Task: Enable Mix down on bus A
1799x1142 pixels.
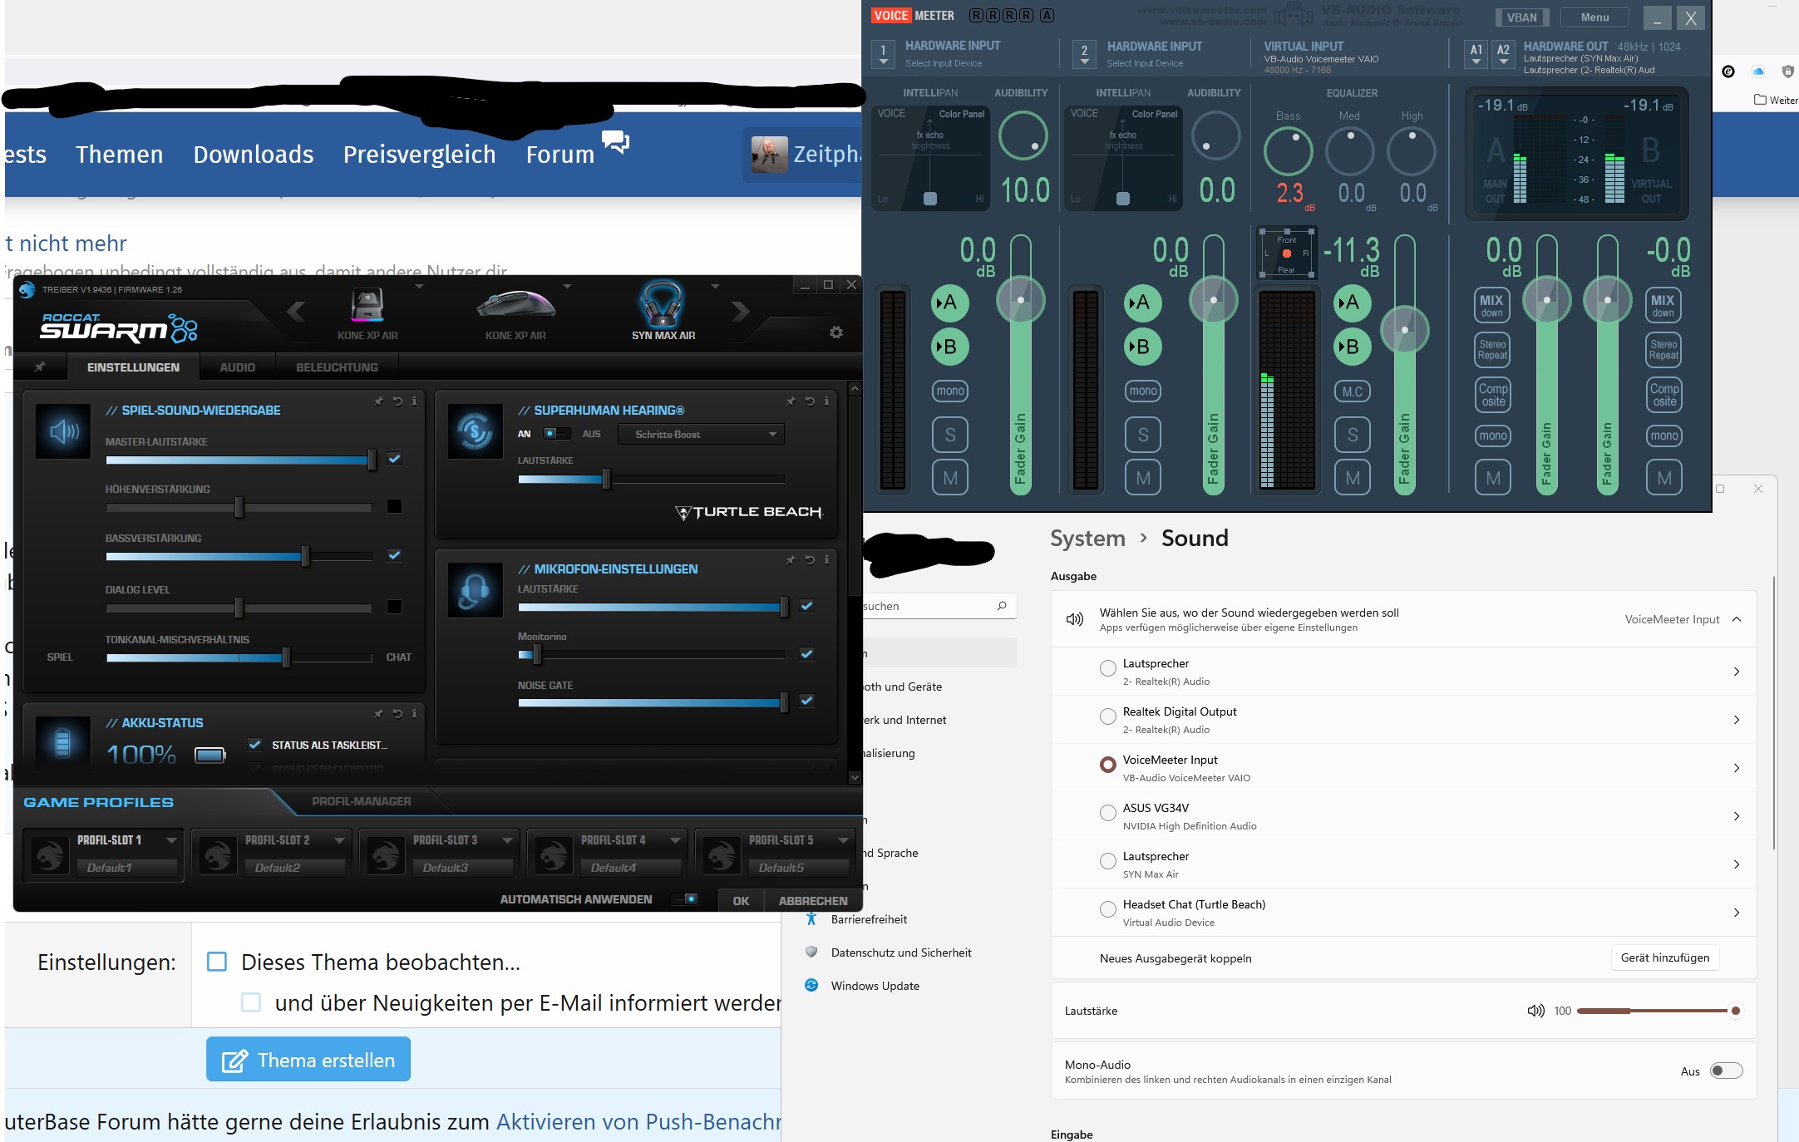Action: (x=1492, y=305)
